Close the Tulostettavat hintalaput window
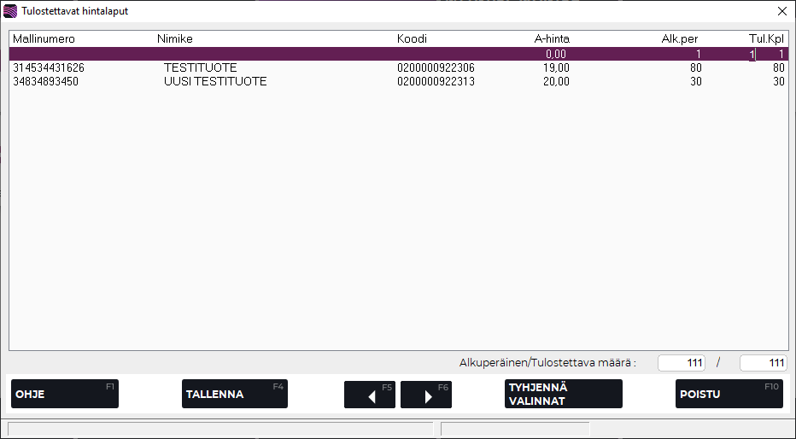The width and height of the screenshot is (796, 439). tap(781, 11)
